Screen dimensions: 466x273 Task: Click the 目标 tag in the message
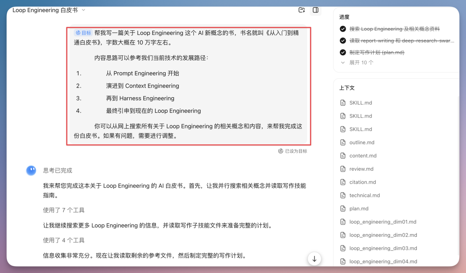pos(83,33)
